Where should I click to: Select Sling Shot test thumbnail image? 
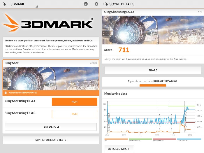tap(51, 78)
